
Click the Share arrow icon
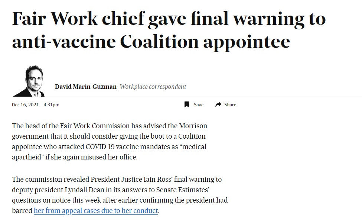(x=218, y=105)
